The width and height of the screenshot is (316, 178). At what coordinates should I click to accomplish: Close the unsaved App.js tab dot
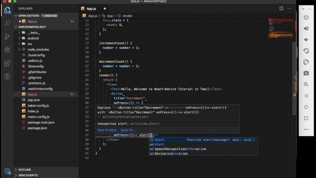pyautogui.click(x=105, y=9)
